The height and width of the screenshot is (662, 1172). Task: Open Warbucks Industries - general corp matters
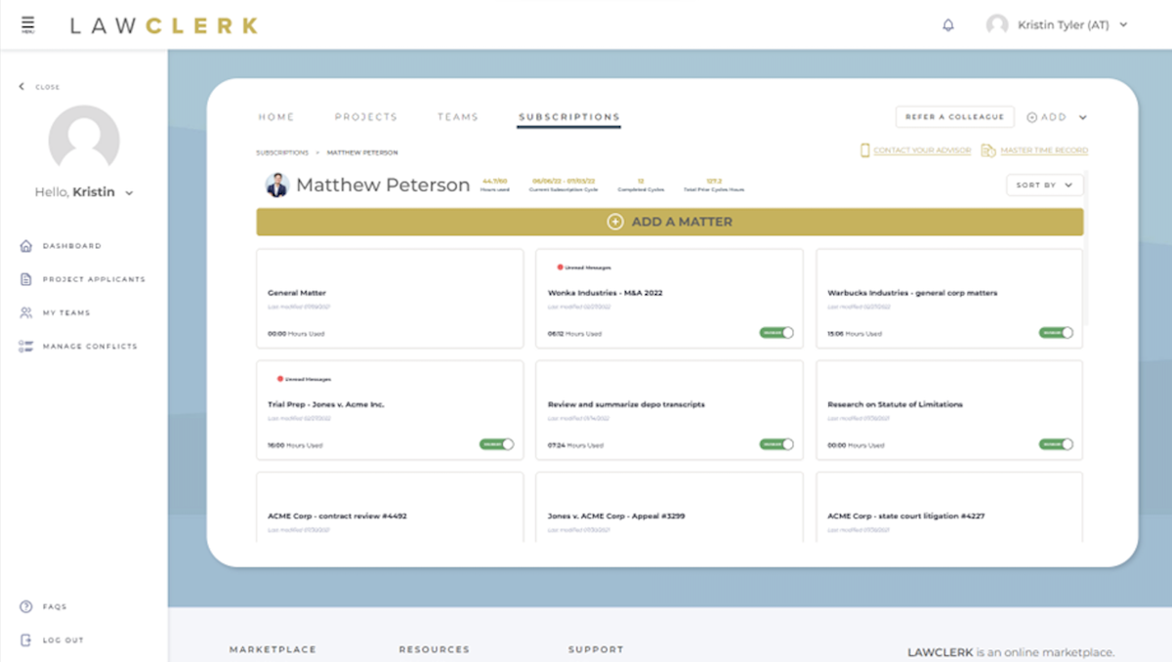(x=949, y=298)
